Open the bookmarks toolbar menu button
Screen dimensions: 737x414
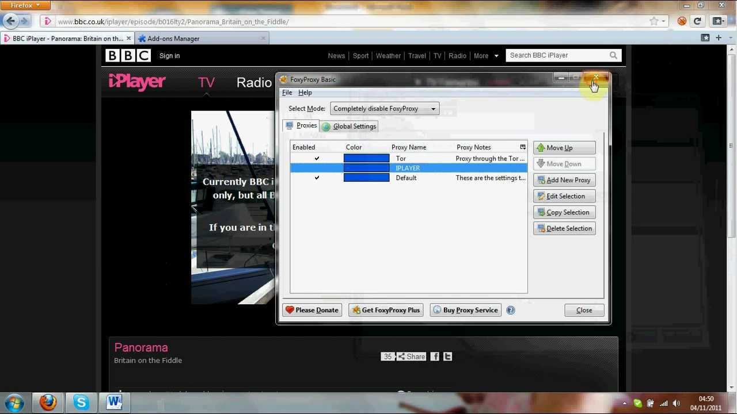(x=719, y=21)
